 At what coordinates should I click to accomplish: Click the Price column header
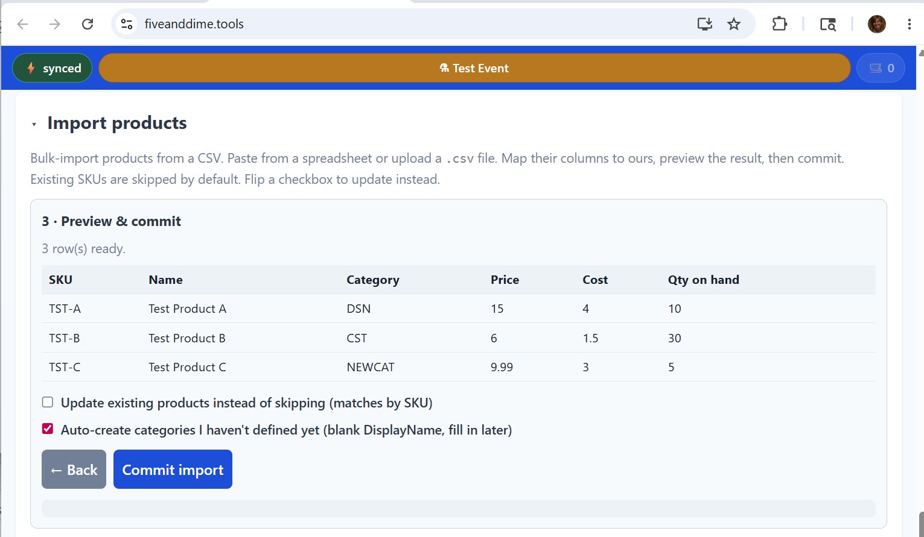[x=505, y=280]
